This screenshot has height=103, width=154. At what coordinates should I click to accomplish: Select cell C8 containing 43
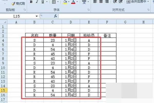[x=53, y=58]
